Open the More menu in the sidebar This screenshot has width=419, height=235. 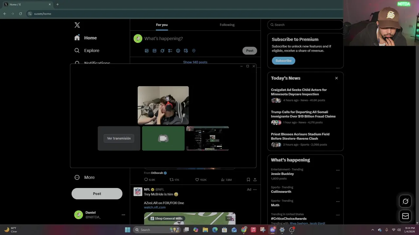click(x=84, y=178)
